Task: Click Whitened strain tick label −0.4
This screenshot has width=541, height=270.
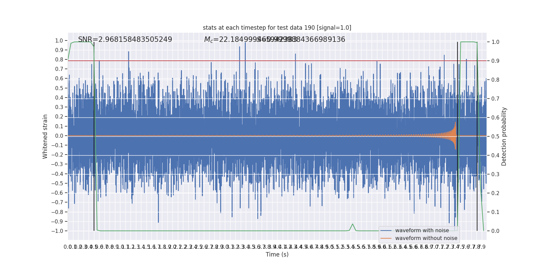Action: (57, 174)
